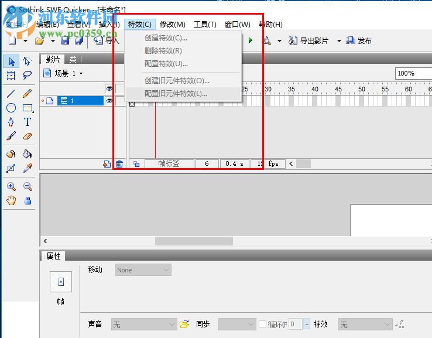
Task: Add a new layer in timeline
Action: point(107,164)
